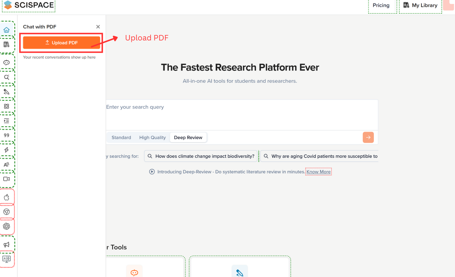Pick the aging Covid patients suggestion
Image resolution: width=455 pixels, height=277 pixels.
(x=319, y=156)
